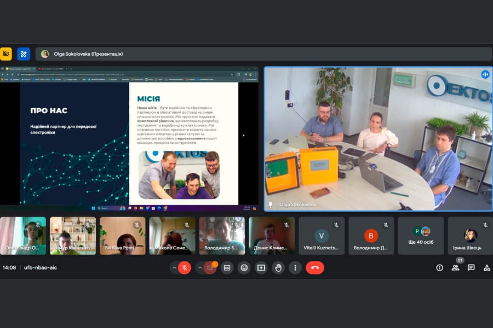This screenshot has width=493, height=328.
Task: Turn on the camera button
Action: coord(210,268)
